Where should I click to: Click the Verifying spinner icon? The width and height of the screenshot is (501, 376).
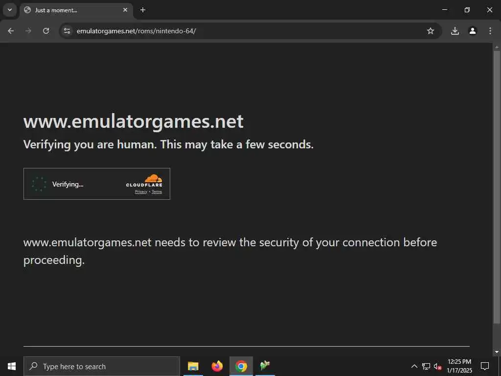pos(39,184)
